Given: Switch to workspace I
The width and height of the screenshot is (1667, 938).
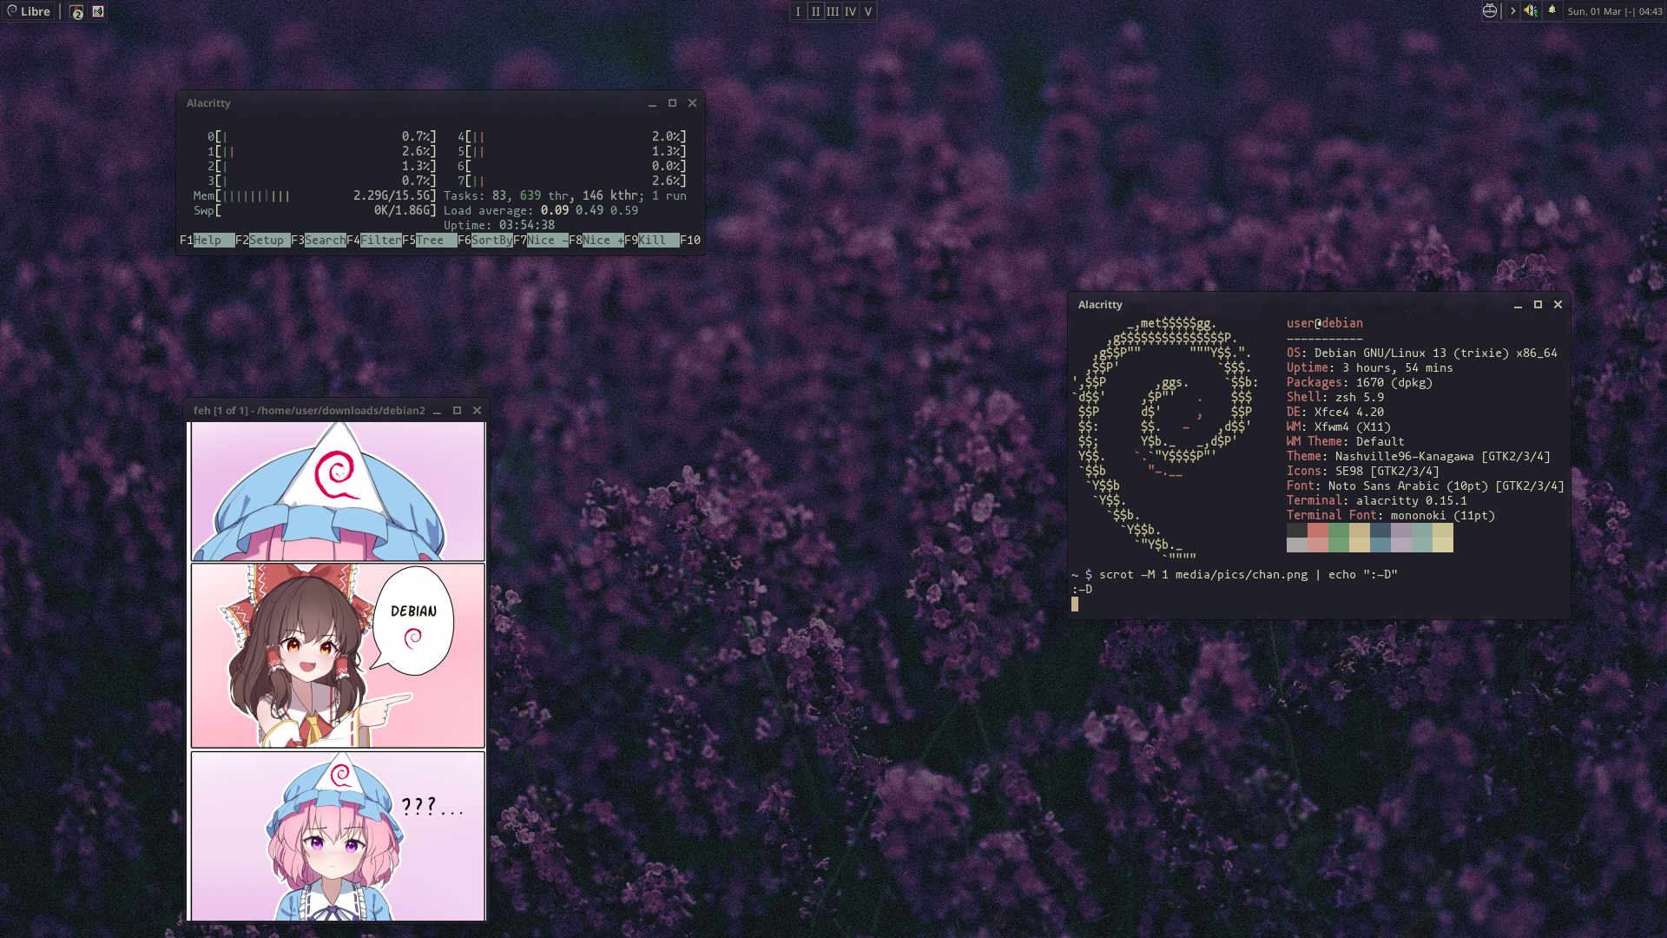Looking at the screenshot, I should tap(798, 11).
